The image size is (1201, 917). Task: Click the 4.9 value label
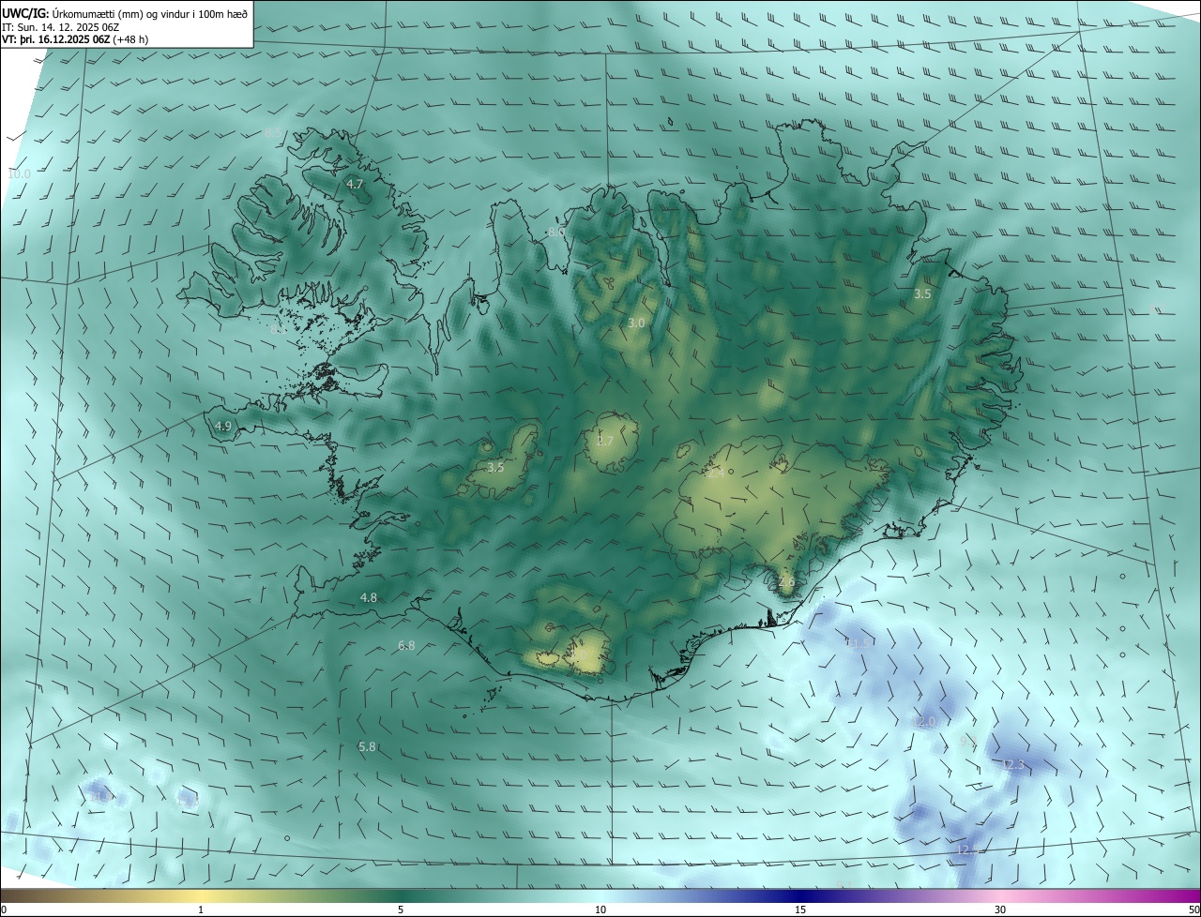223,426
